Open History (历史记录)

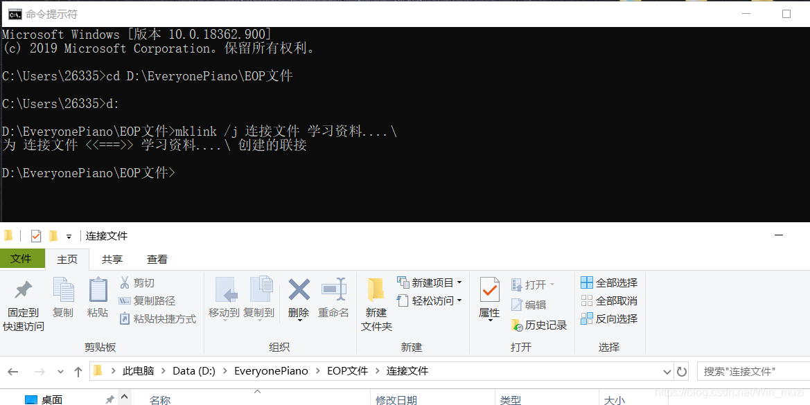tap(539, 325)
